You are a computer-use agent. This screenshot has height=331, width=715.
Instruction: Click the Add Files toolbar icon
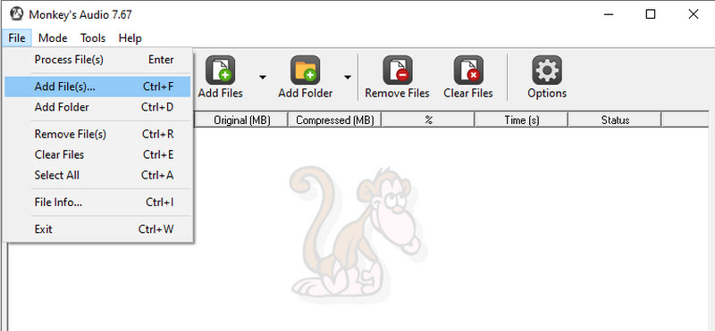(220, 70)
